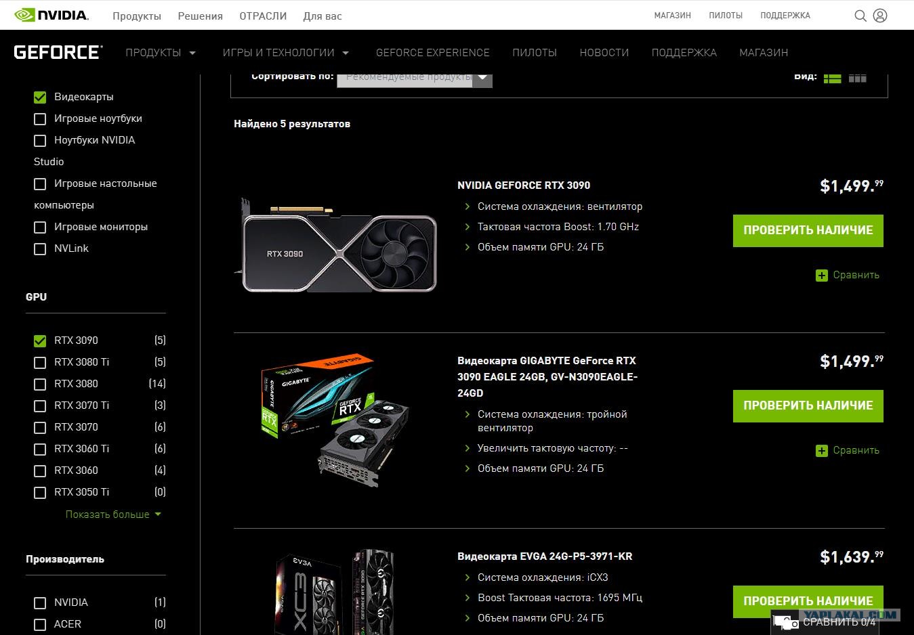Click the Найдено 5 результатов text
The width and height of the screenshot is (914, 635).
[x=292, y=125]
